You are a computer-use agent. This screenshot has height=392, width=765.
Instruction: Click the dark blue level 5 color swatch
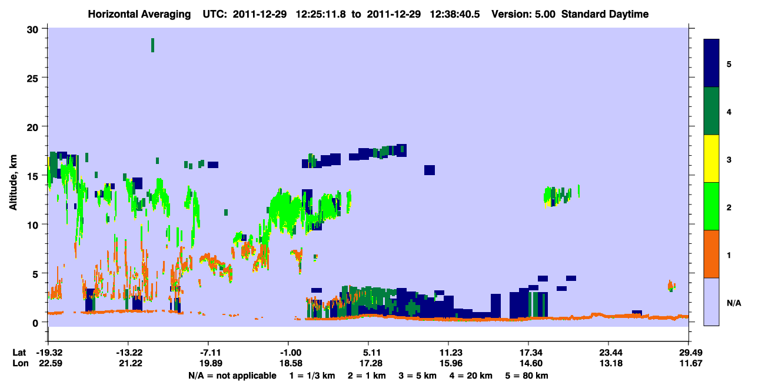tap(712, 63)
